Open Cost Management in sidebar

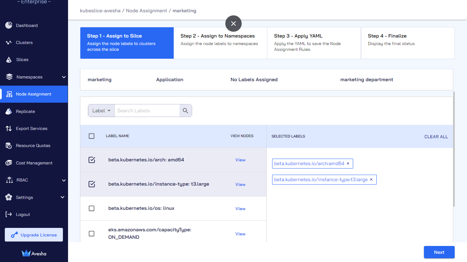pos(34,163)
